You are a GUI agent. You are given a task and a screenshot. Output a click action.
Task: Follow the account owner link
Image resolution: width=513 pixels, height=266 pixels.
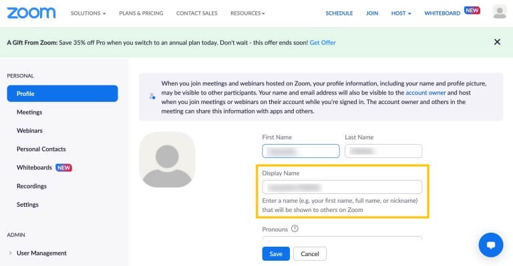pyautogui.click(x=425, y=93)
